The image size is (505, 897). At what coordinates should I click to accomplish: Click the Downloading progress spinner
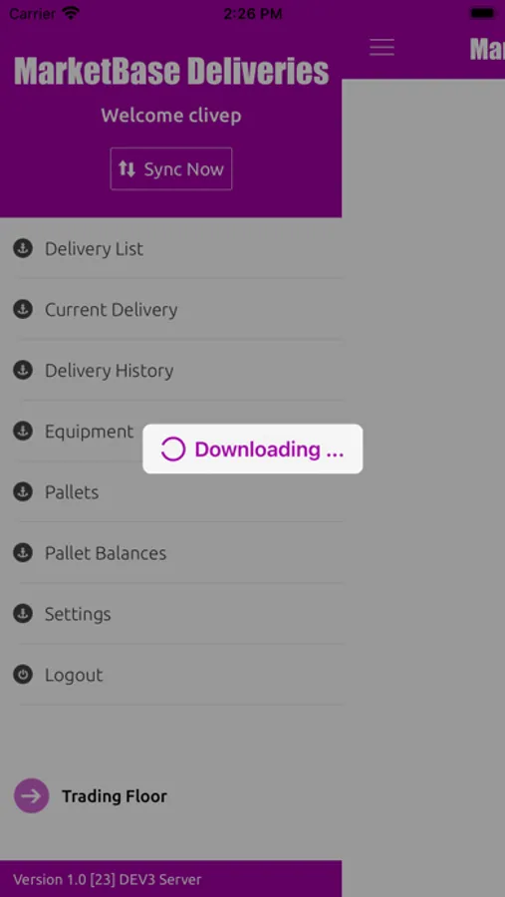click(172, 449)
